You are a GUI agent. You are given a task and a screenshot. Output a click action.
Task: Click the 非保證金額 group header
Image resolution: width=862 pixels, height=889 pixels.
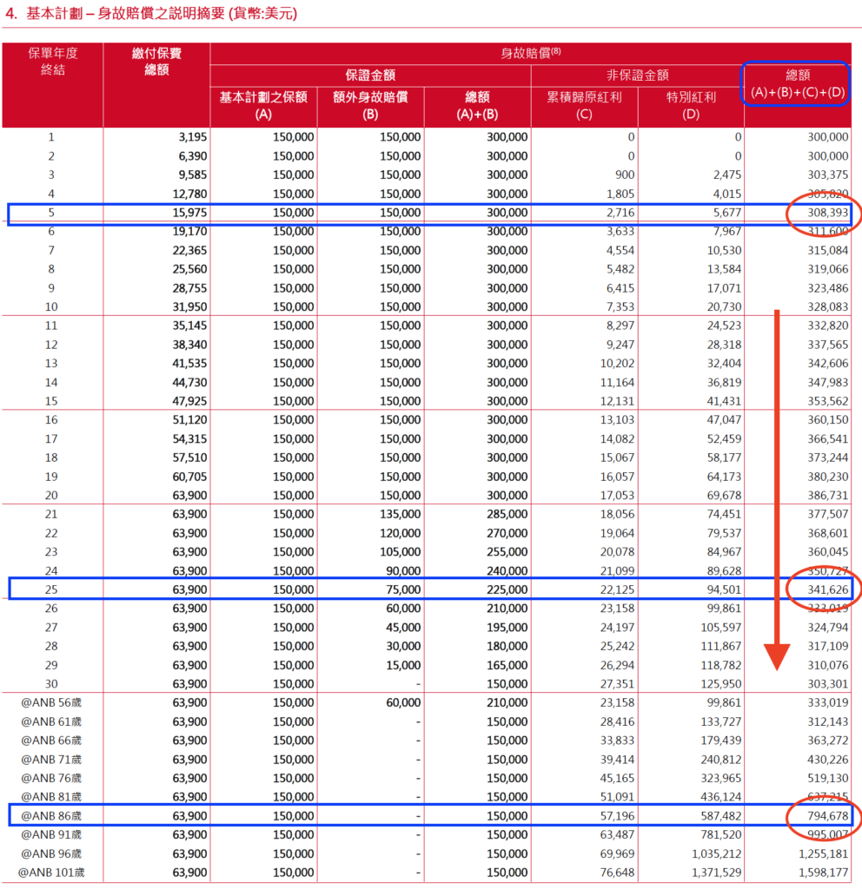(637, 76)
